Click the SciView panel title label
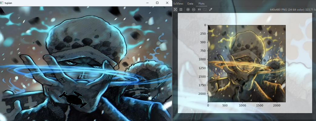316x121 pixels. tap(179, 4)
